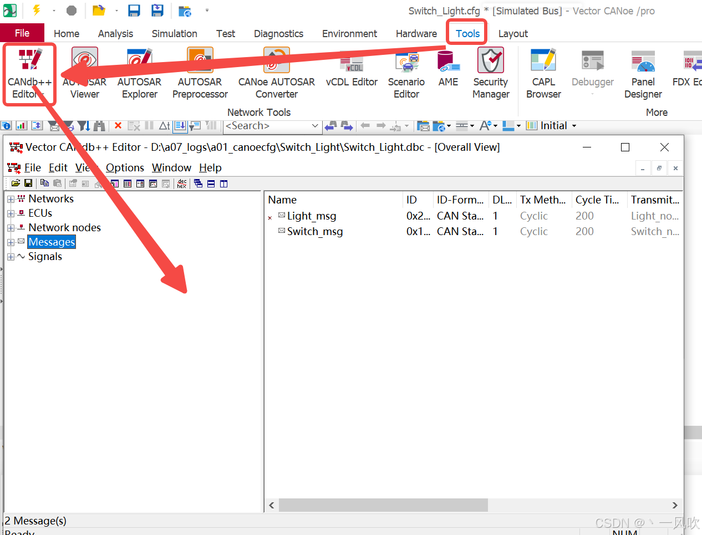Open the CANdb++ Help menu
702x535 pixels.
click(210, 167)
